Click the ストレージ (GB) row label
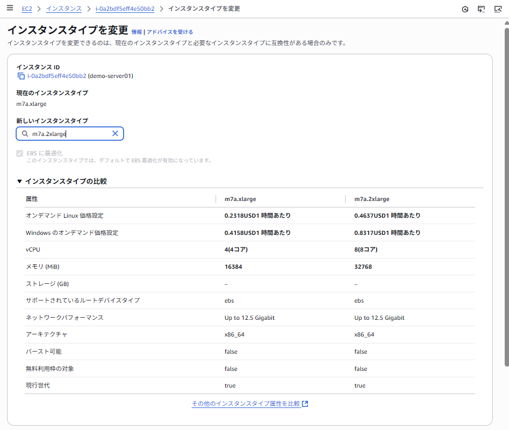The height and width of the screenshot is (430, 509). [47, 284]
